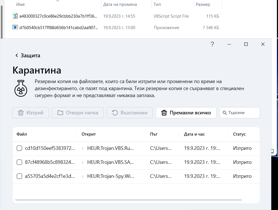
Task: Open the help question mark icon
Action: click(x=212, y=44)
